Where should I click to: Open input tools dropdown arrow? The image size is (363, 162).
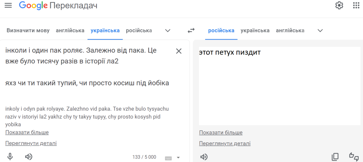178,158
